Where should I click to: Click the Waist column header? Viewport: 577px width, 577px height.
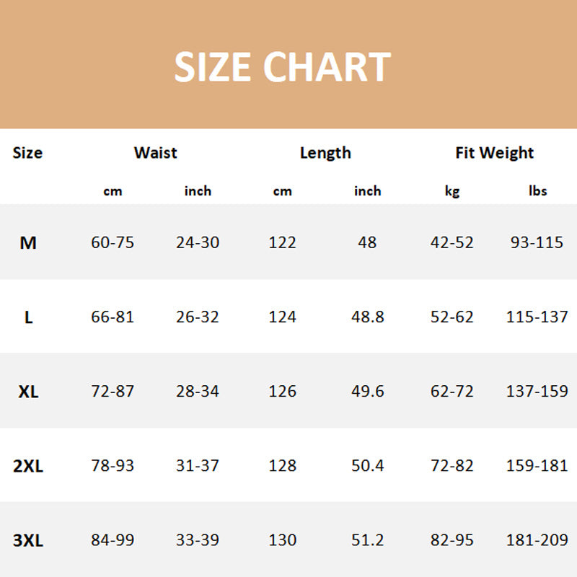pos(155,153)
